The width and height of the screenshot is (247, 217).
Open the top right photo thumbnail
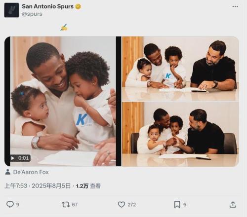180,69
